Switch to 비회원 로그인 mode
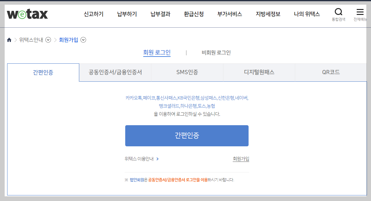Image resolution: width=371 pixels, height=201 pixels. click(216, 52)
